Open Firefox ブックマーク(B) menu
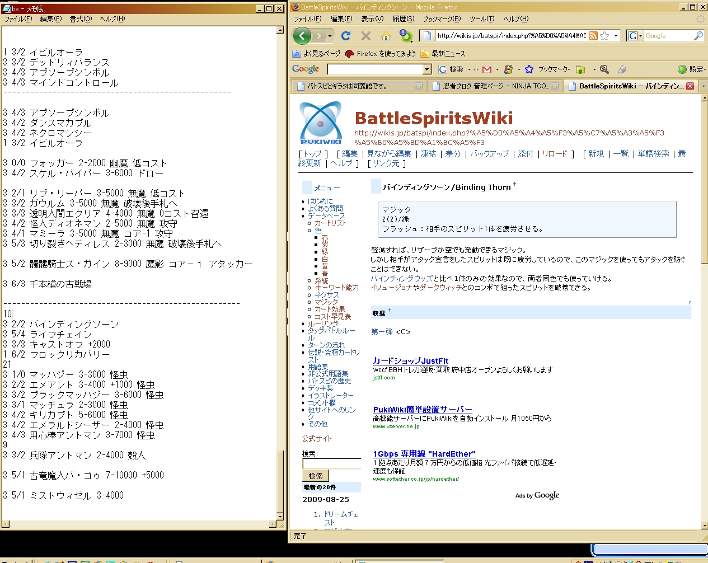Viewport: 708px width, 563px height. point(442,19)
